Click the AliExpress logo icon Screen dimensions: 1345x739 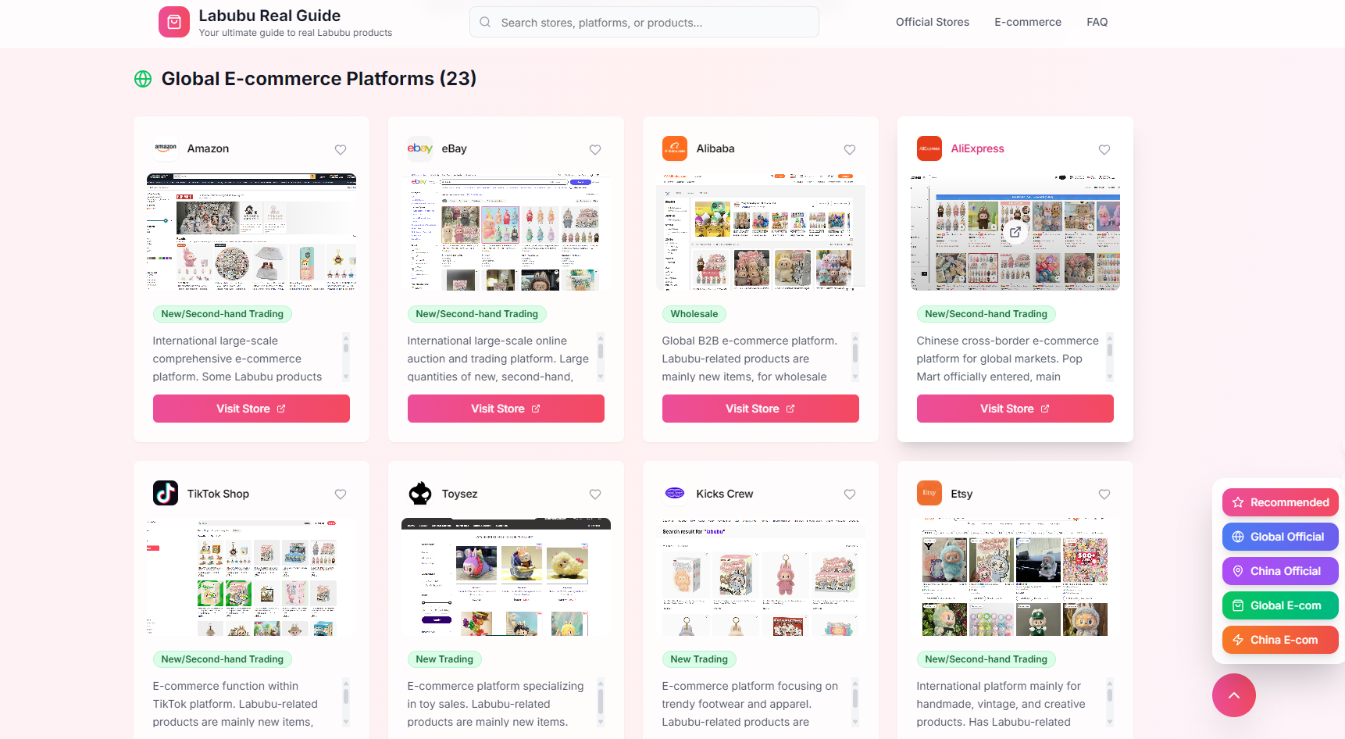tap(929, 148)
